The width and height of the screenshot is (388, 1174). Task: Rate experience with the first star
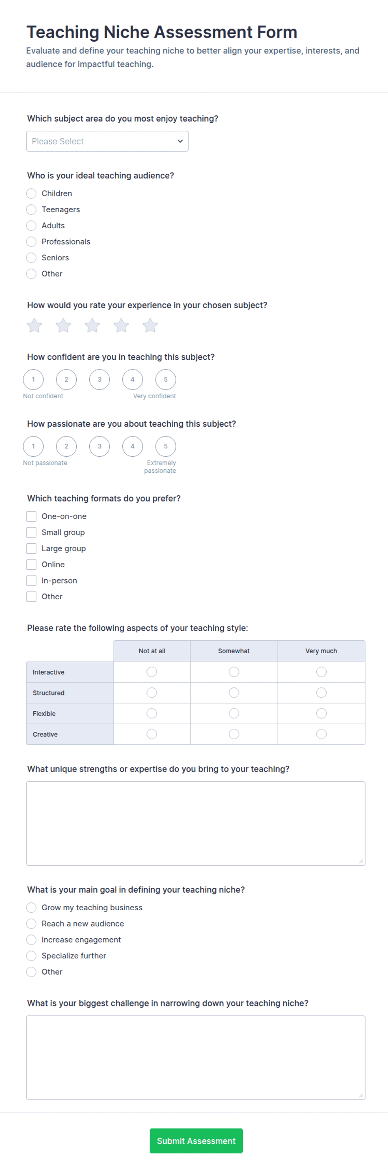pyautogui.click(x=34, y=326)
